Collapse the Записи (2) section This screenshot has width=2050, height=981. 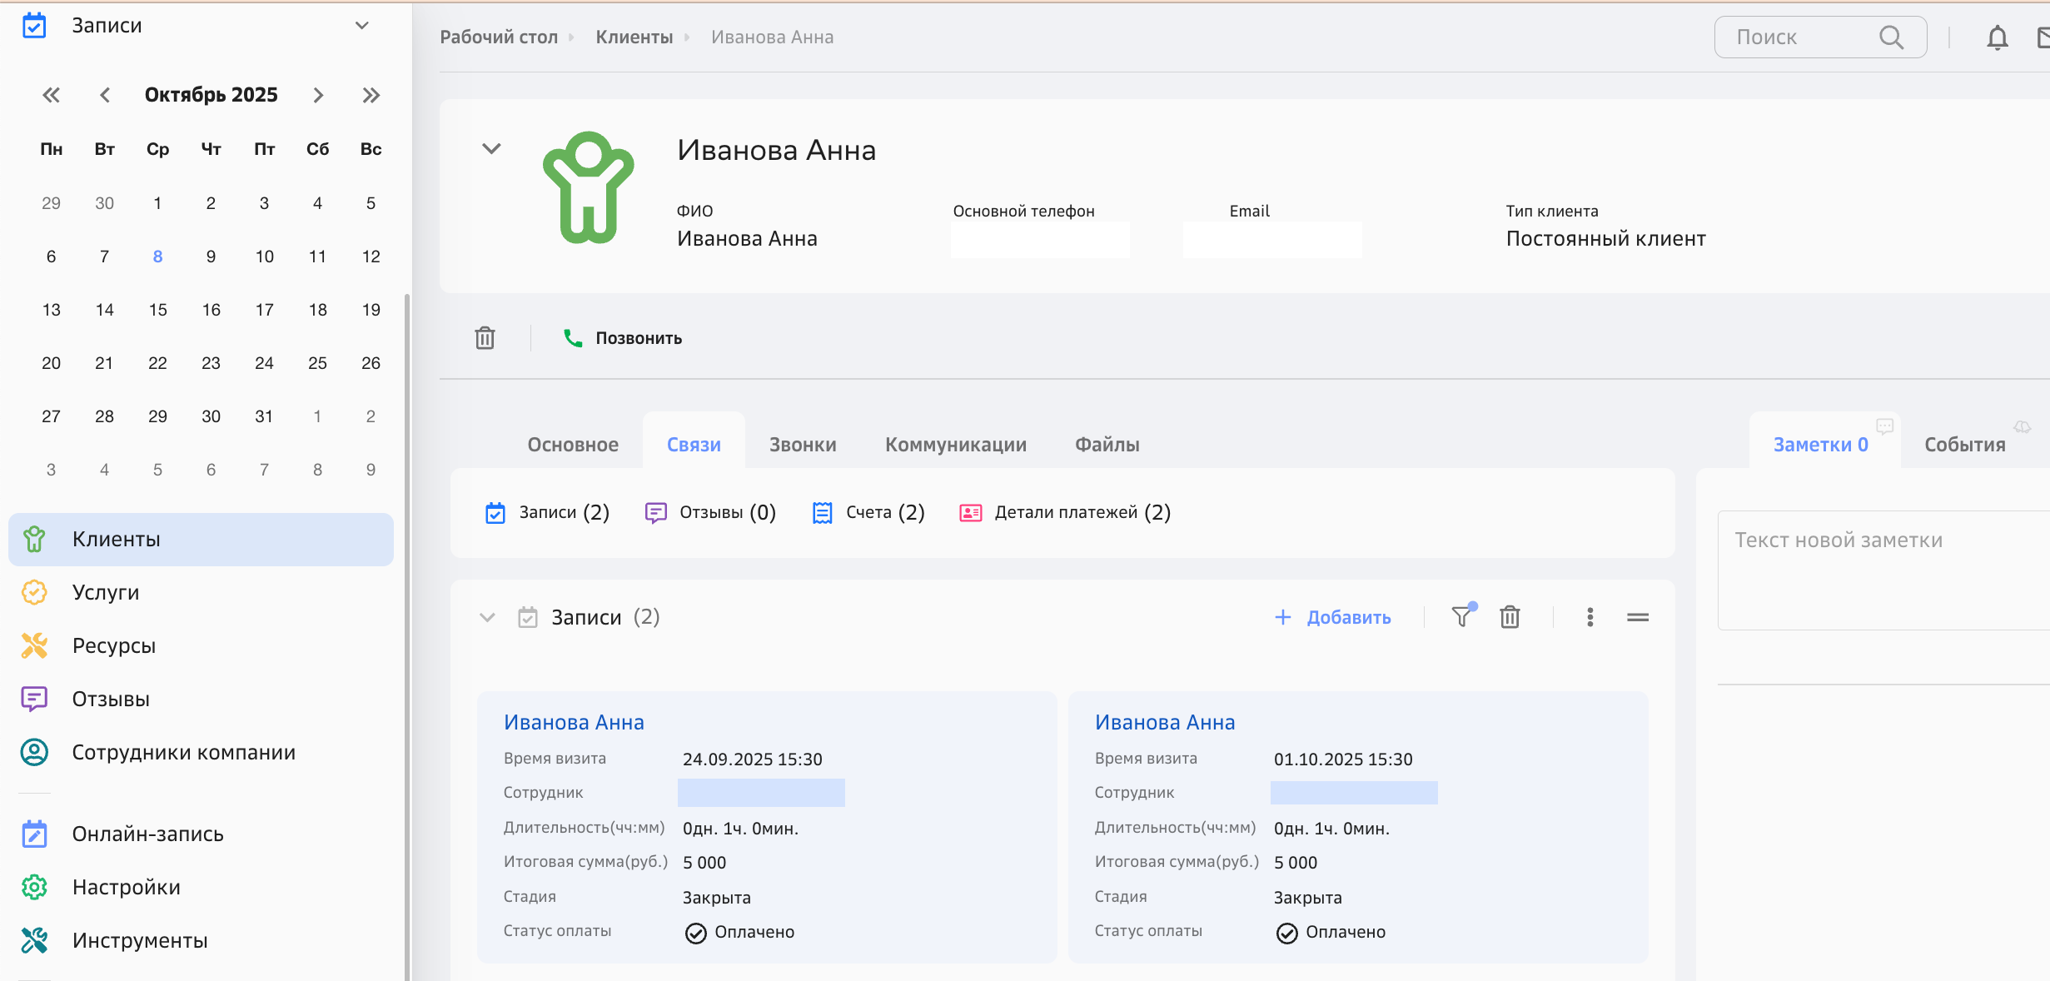click(487, 617)
